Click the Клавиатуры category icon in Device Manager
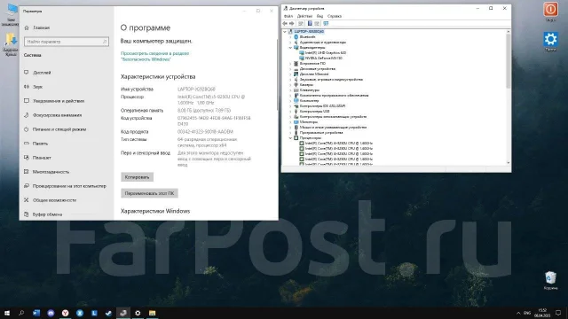Screen dimensions: 568x319 (296, 90)
